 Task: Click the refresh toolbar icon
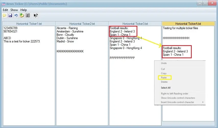[28, 16]
